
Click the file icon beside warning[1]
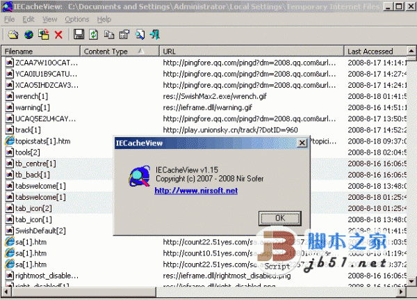[x=10, y=107]
